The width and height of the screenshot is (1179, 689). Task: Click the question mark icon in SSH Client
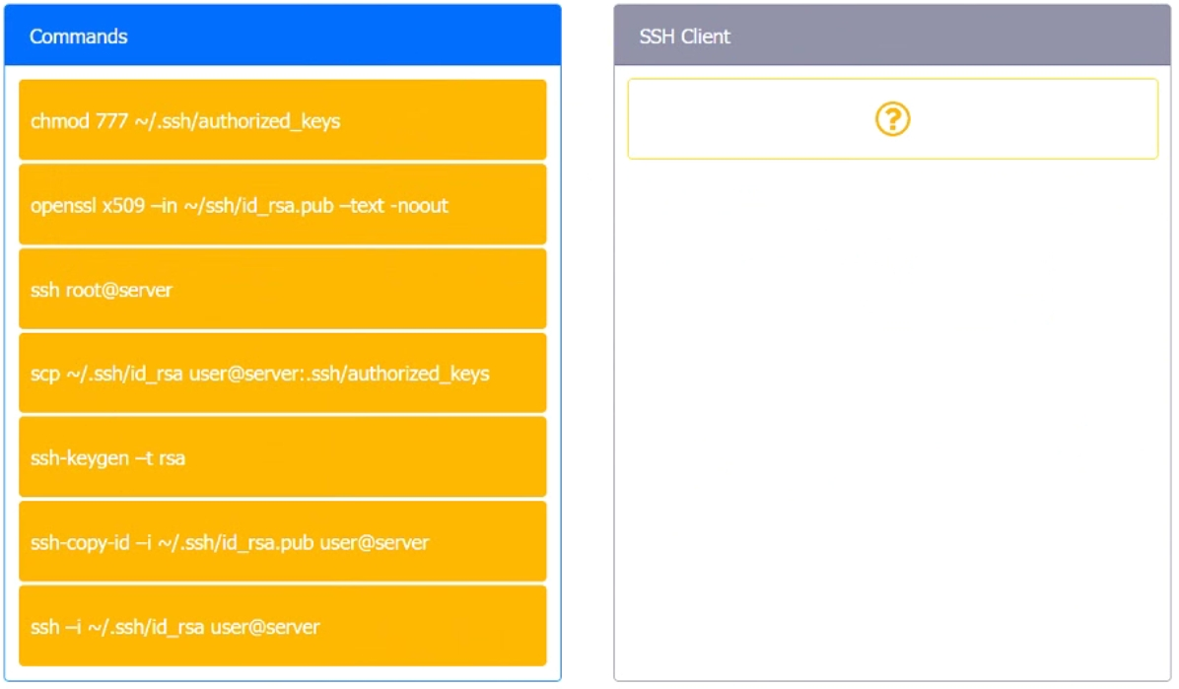[892, 119]
